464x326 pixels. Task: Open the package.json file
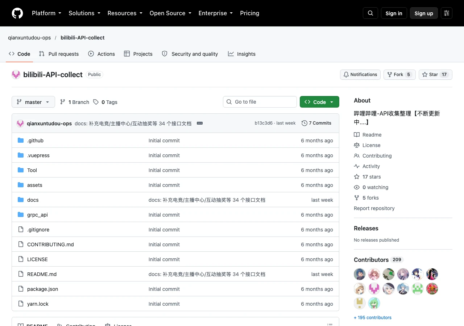coord(43,289)
